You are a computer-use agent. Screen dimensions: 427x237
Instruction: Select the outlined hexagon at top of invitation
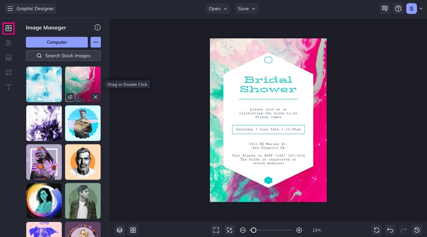[x=268, y=60]
